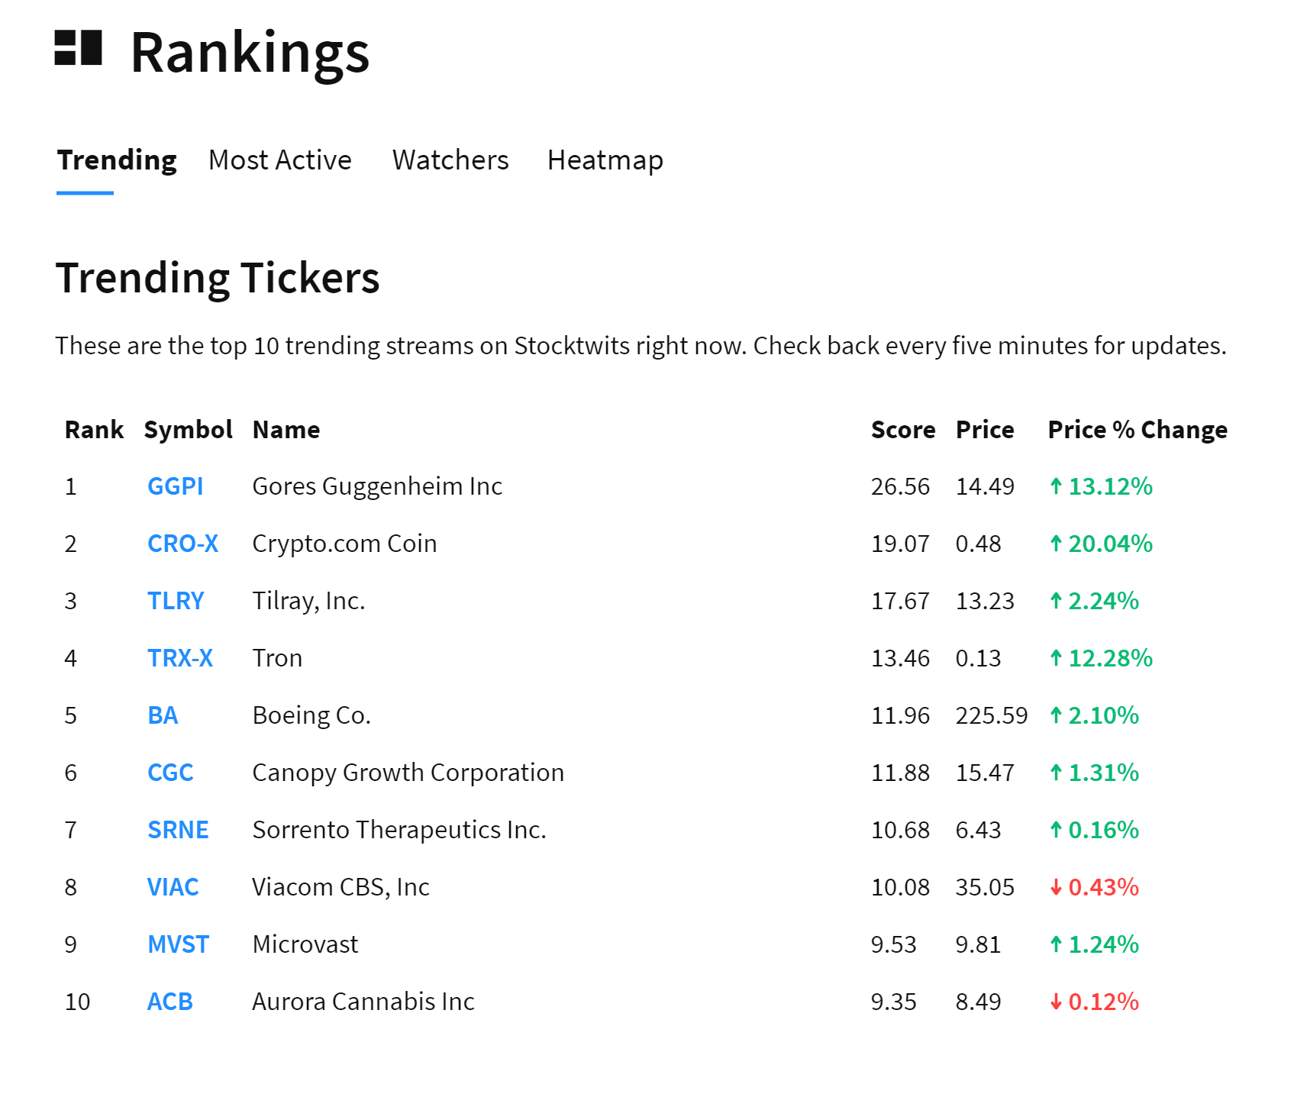
Task: Click the Price % Change column header
Action: pyautogui.click(x=1137, y=430)
